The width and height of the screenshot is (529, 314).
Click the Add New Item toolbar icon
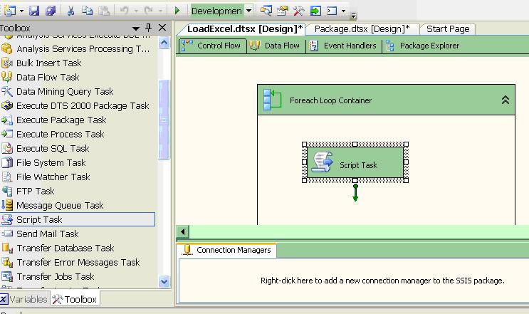(9, 11)
